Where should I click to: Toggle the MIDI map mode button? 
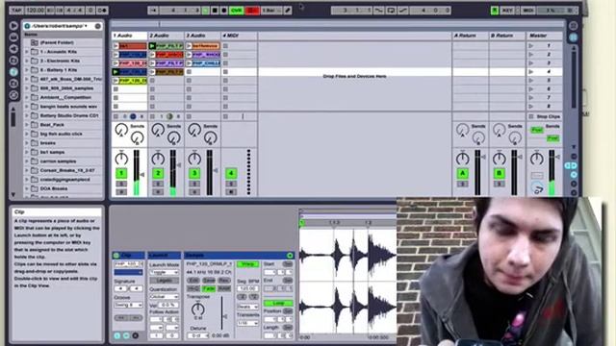[x=528, y=11]
